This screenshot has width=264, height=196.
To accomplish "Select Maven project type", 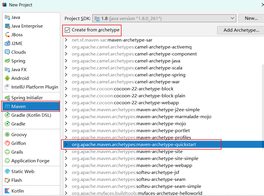I will tap(31, 106).
